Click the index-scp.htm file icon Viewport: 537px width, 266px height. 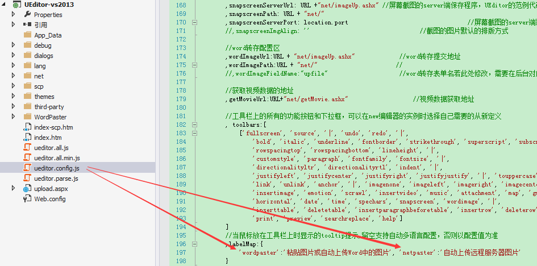(x=27, y=127)
